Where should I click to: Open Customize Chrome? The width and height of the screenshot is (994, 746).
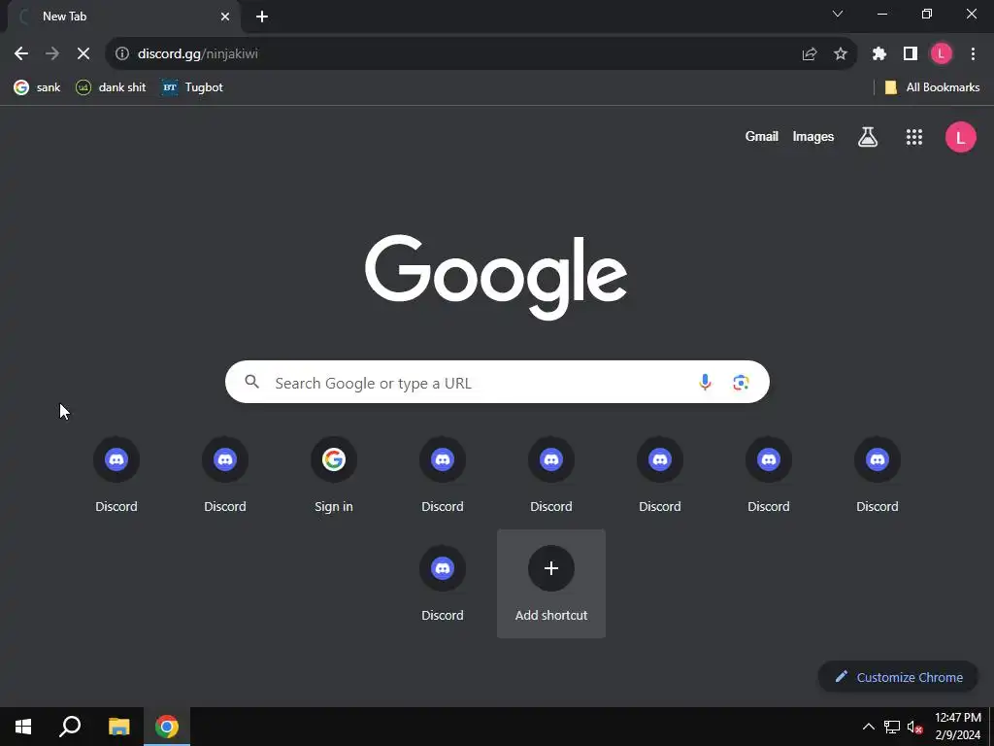[x=898, y=677]
